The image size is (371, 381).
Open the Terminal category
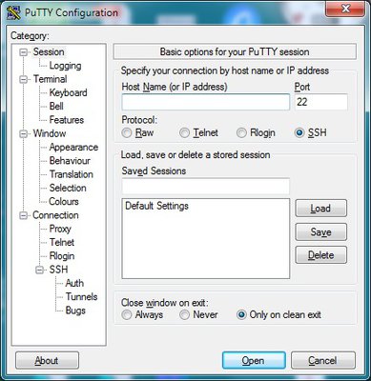(x=50, y=79)
